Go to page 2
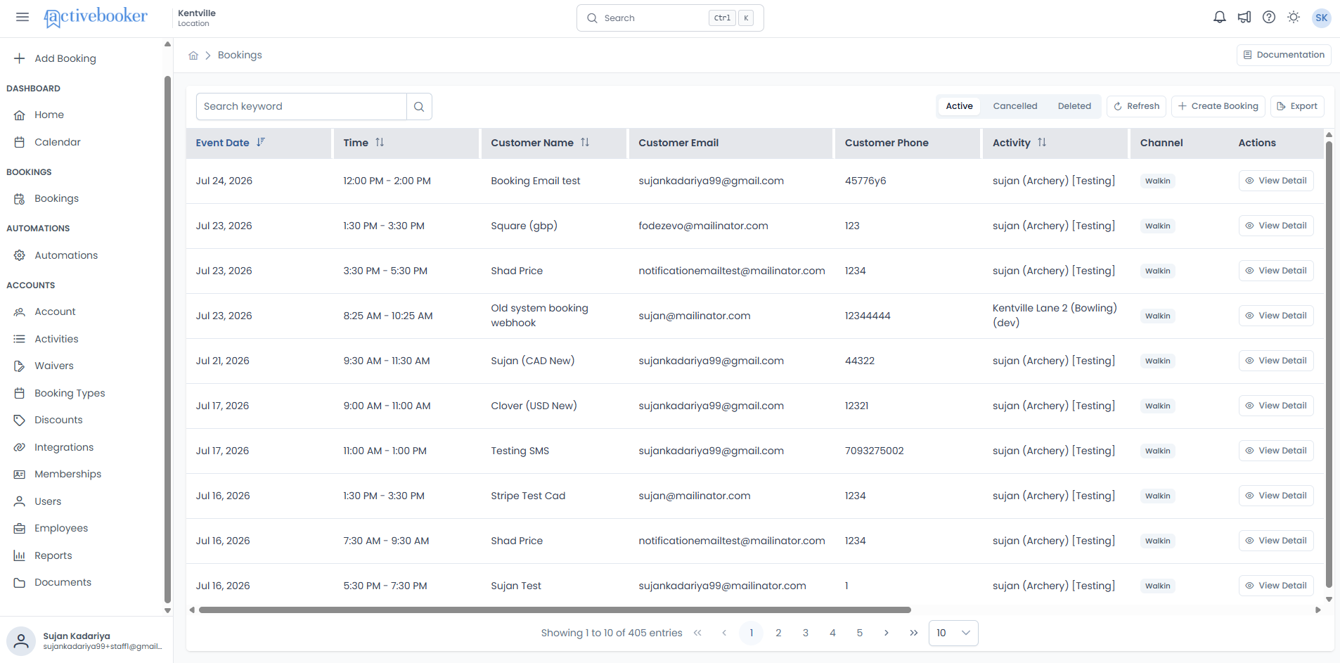 pyautogui.click(x=778, y=633)
